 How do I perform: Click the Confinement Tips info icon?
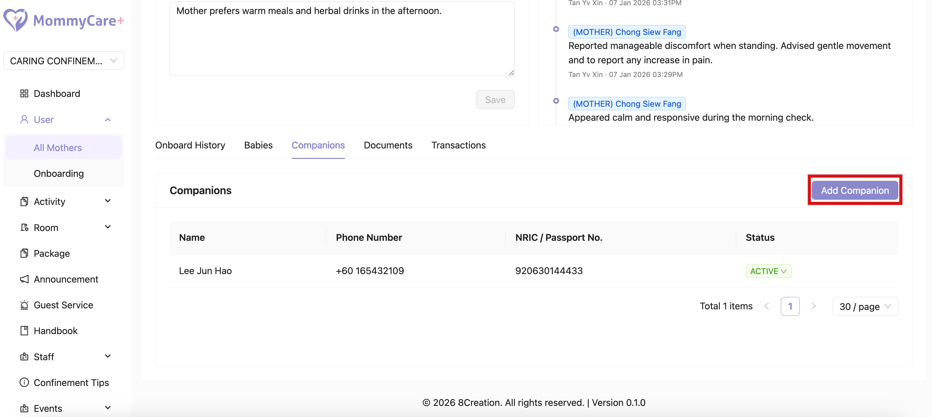click(24, 382)
